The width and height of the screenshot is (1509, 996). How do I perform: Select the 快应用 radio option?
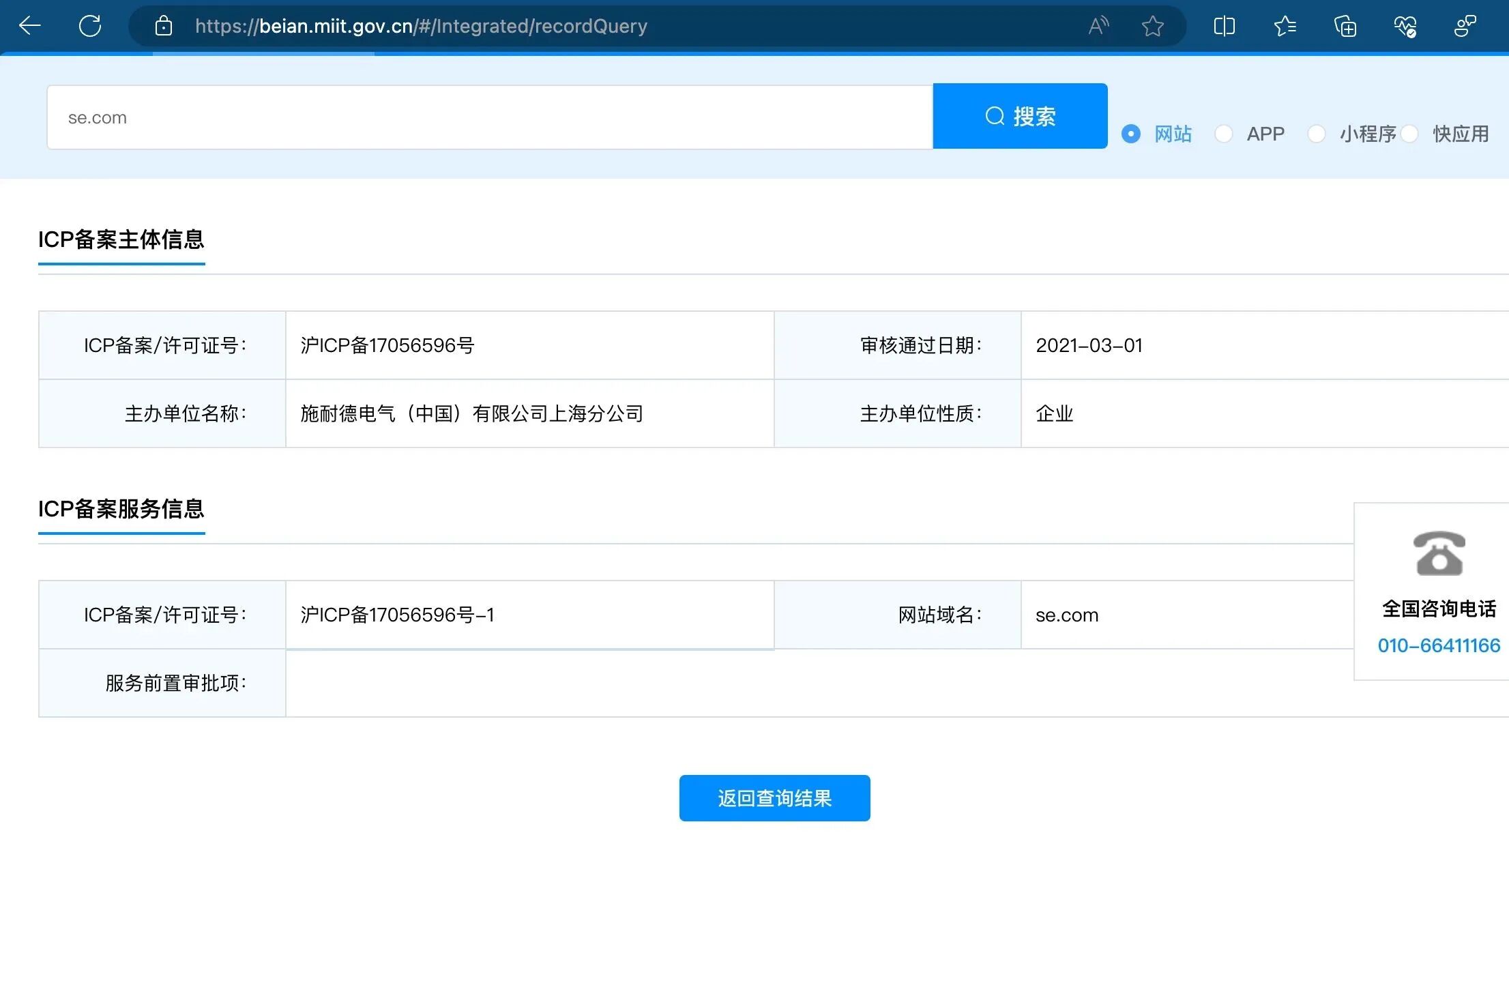click(1410, 134)
